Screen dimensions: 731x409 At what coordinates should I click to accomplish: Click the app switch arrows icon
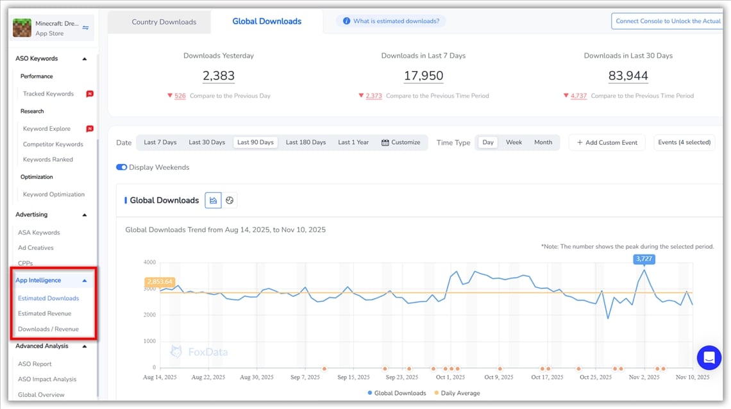point(86,28)
